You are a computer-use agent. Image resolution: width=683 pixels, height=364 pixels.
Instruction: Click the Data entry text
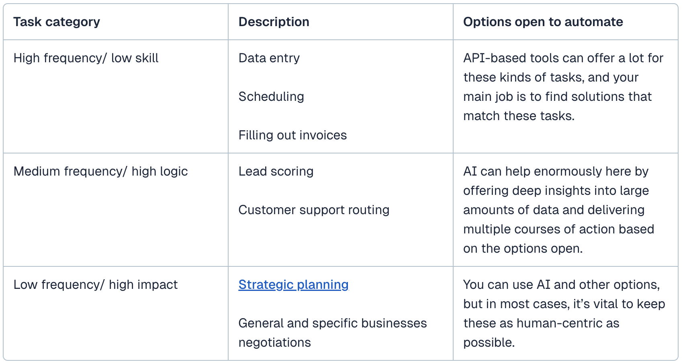(x=269, y=58)
